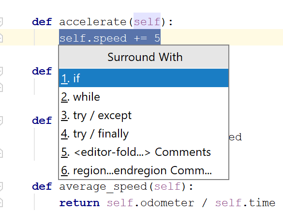Toggle fold marker of third def

[x=1, y=121]
